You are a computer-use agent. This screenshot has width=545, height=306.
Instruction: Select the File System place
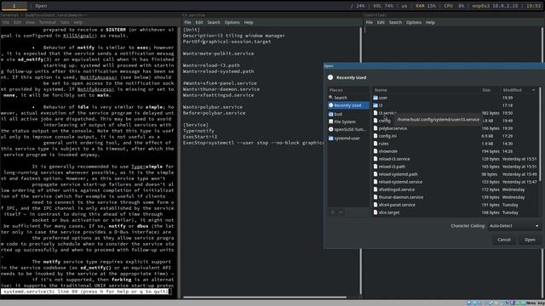(x=348, y=122)
